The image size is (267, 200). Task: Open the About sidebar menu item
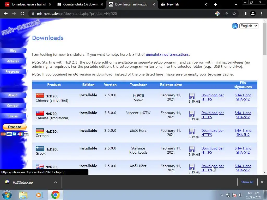point(13,95)
